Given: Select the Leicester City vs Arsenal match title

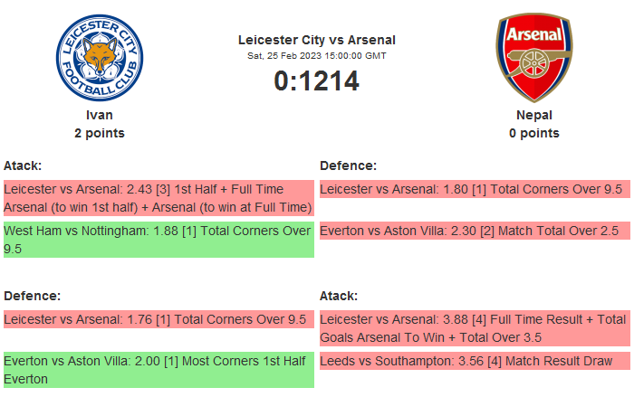Looking at the screenshot, I should point(317,40).
